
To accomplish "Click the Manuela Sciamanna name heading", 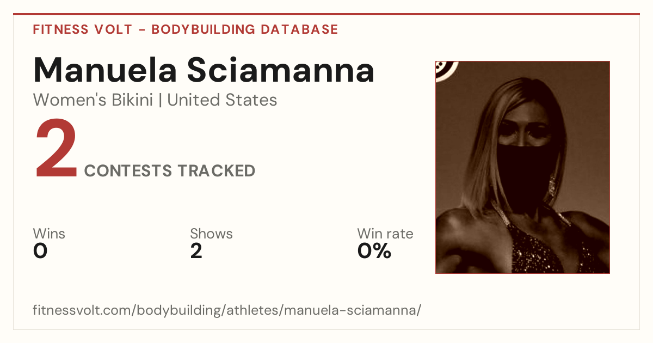I will coord(204,70).
